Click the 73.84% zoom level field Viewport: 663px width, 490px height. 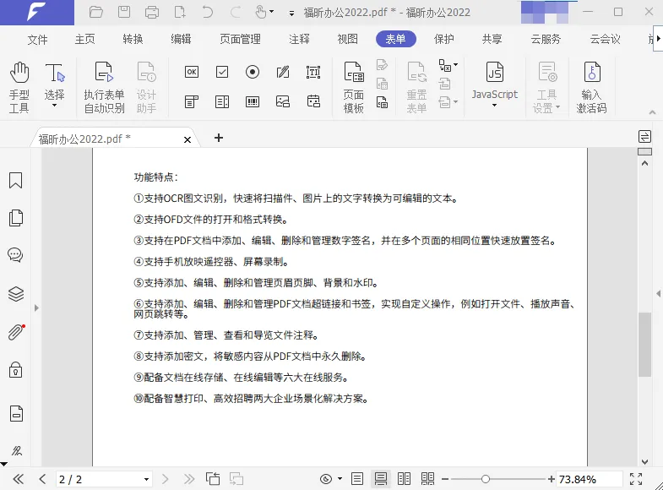[x=589, y=479]
